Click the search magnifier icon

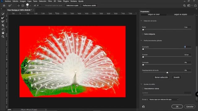click(184, 6)
